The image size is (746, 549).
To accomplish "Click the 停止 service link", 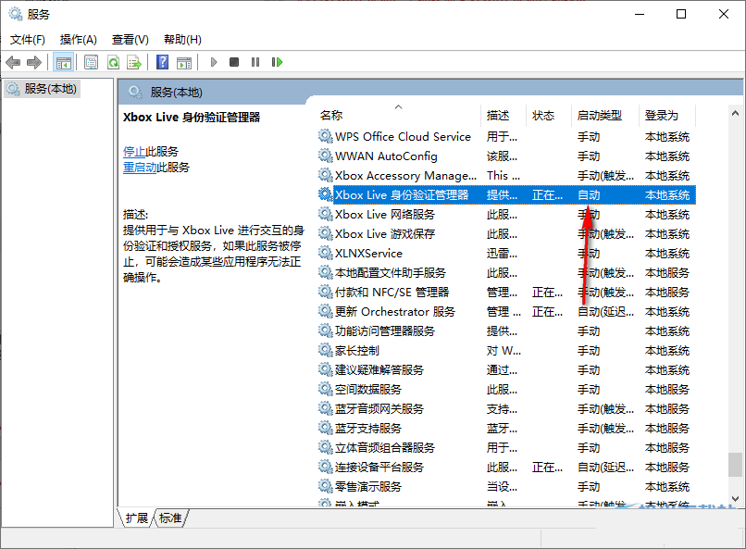I will pos(134,151).
